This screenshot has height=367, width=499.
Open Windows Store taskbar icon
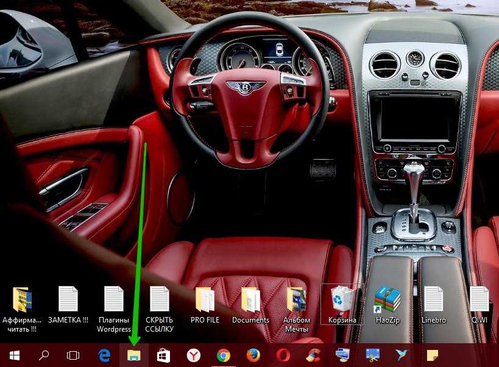[163, 355]
